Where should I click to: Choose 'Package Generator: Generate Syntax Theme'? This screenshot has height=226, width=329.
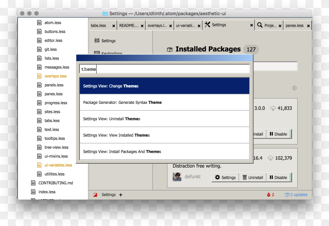pos(164,102)
